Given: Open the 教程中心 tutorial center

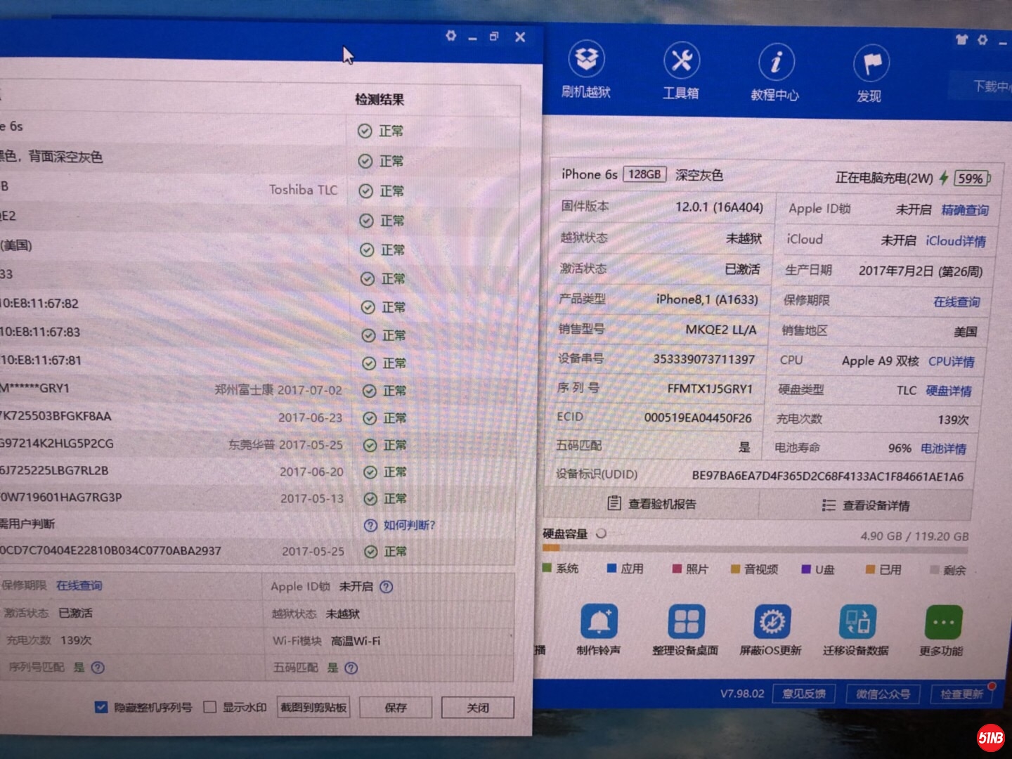Looking at the screenshot, I should pos(775,72).
